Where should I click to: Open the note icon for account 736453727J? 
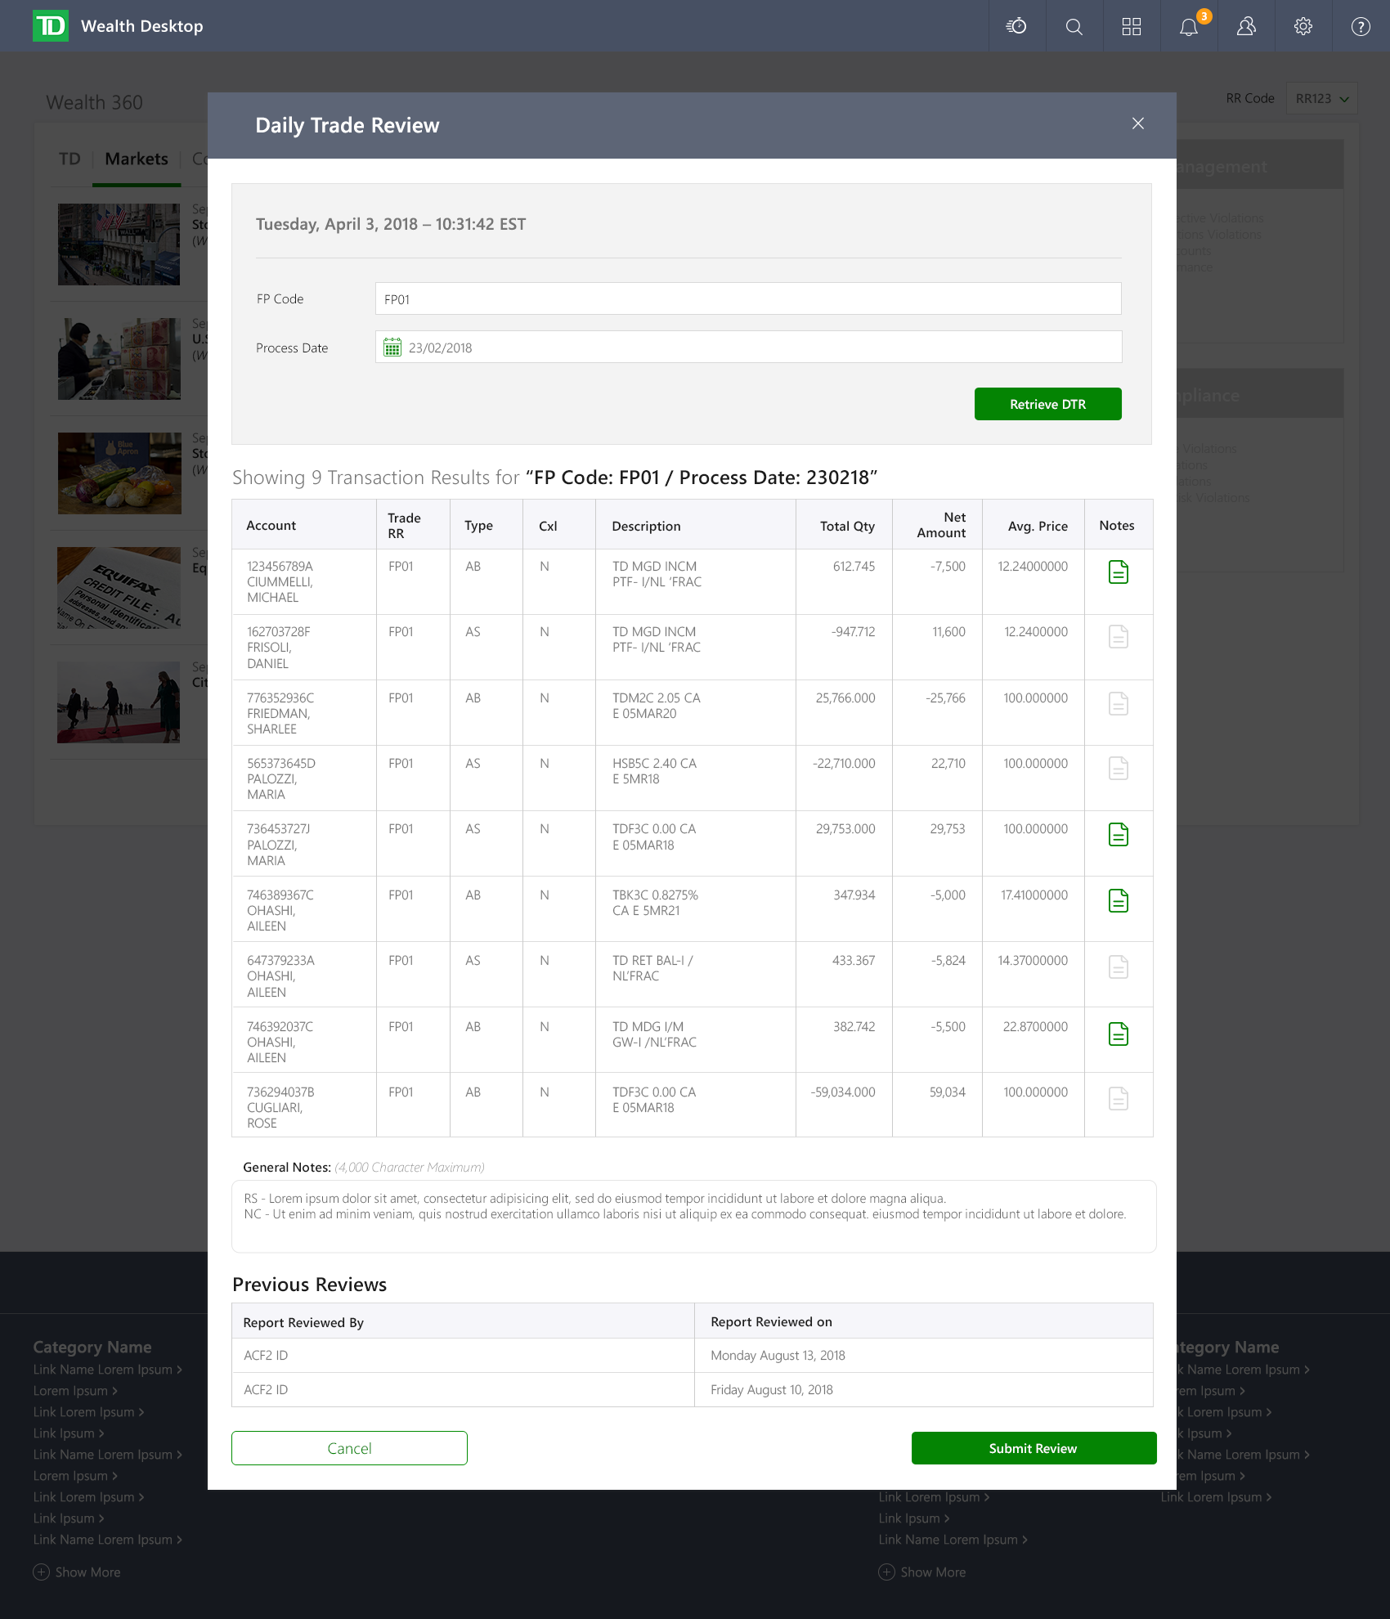(1119, 835)
